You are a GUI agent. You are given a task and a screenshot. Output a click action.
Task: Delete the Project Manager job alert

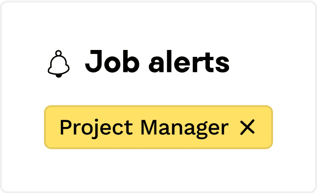(x=247, y=127)
